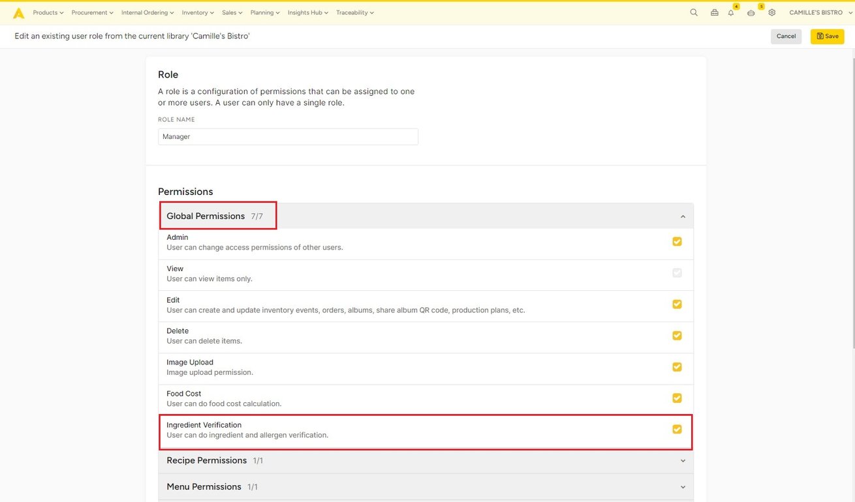Collapse the Global Permissions section
The image size is (855, 502).
(x=683, y=216)
